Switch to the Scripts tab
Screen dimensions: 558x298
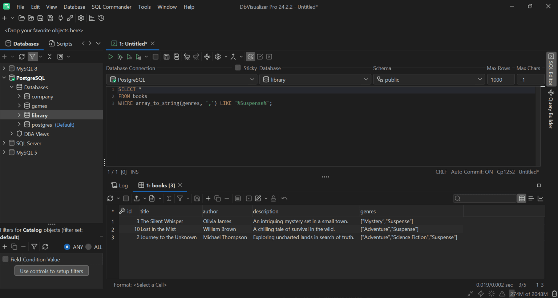[x=60, y=43]
